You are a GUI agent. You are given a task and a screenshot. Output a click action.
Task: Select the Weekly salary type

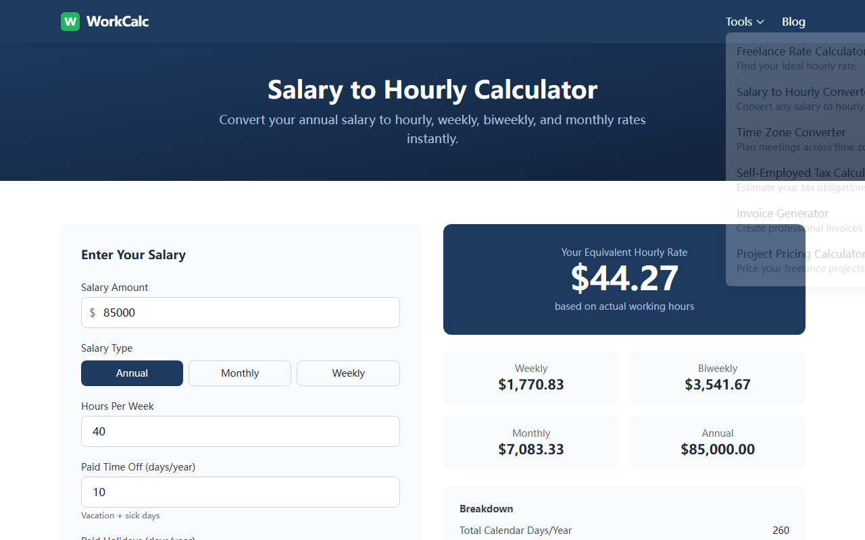tap(348, 373)
